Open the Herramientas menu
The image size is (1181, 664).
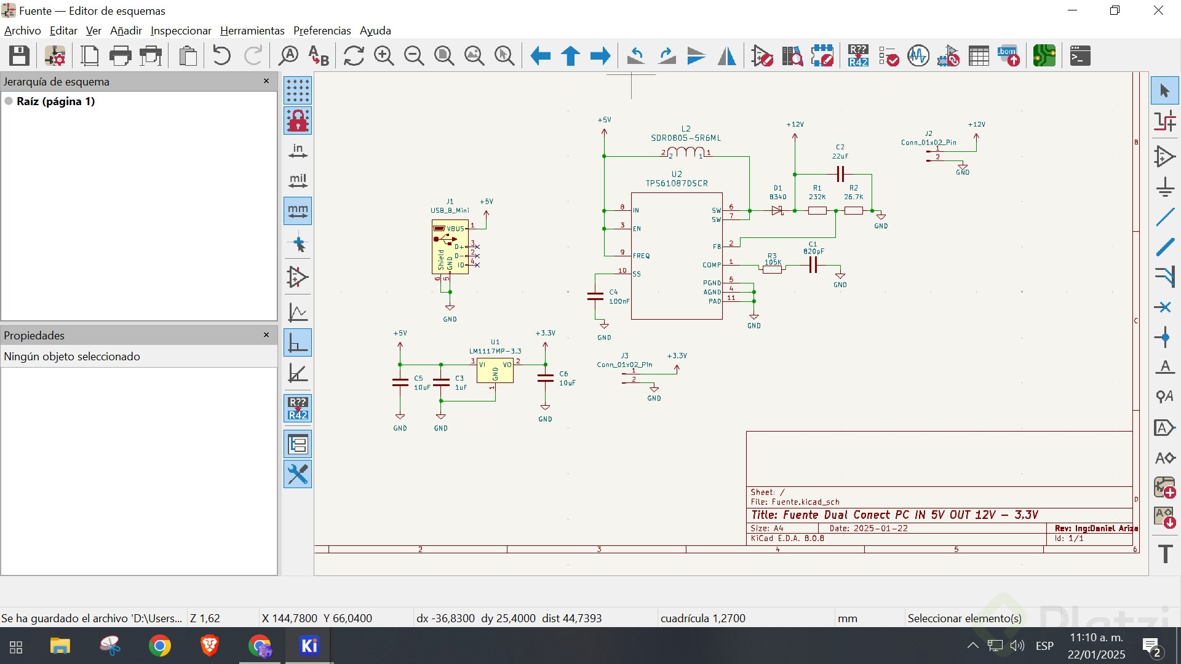[x=252, y=31]
